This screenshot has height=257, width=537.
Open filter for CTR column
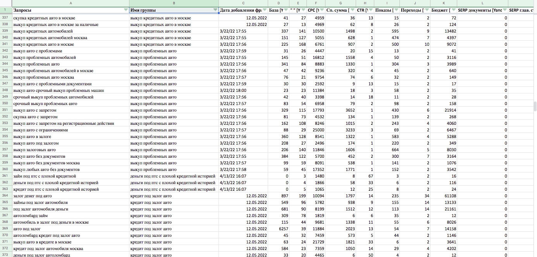pos(371,10)
